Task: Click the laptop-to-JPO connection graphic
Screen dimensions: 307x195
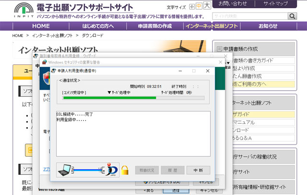Action: pos(87,170)
